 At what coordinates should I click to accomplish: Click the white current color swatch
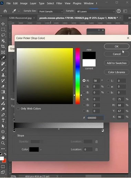(x=89, y=63)
